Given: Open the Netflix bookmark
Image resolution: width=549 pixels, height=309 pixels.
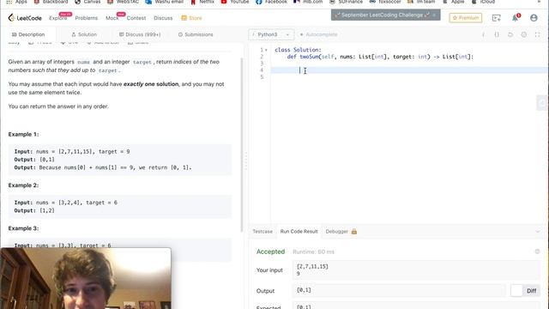Looking at the screenshot, I should pyautogui.click(x=202, y=2).
